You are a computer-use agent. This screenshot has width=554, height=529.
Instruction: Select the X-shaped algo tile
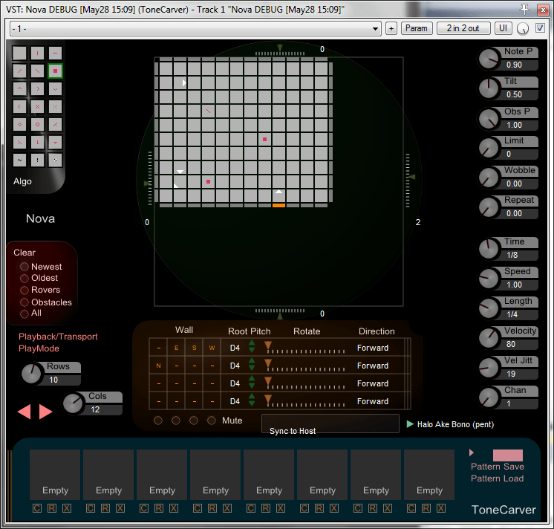pyautogui.click(x=37, y=107)
